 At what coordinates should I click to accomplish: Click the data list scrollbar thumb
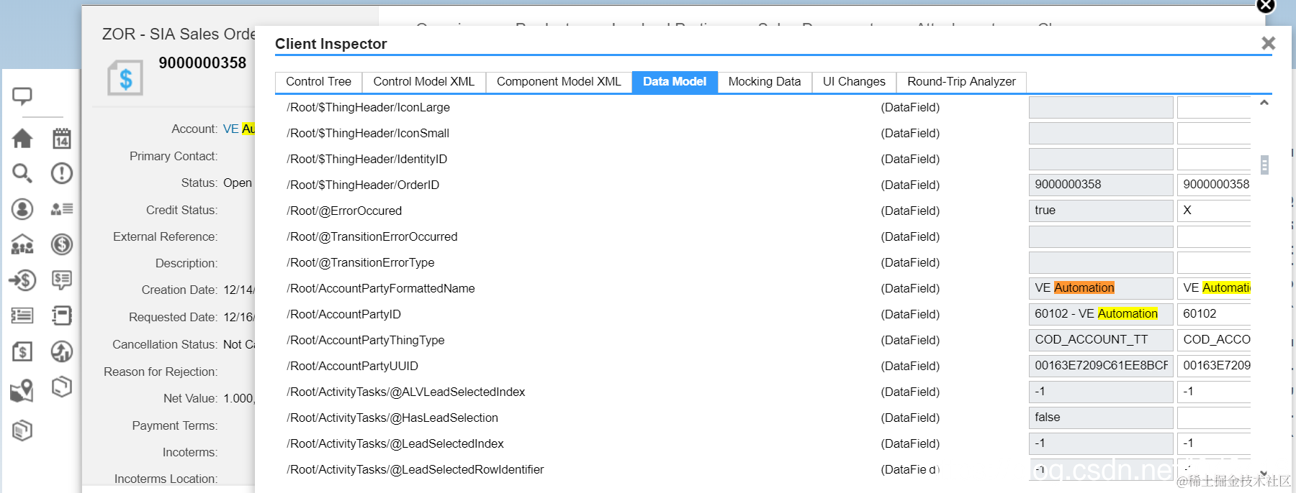1264,165
